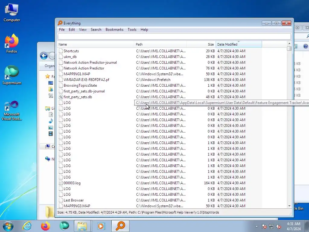Select the Network Action Predictor file name
309x232 pixels.
[x=84, y=68]
